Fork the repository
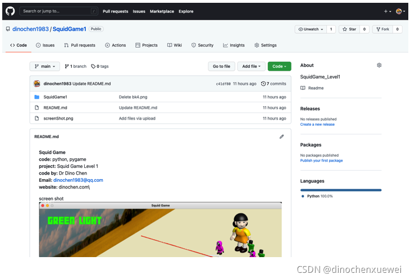The height and width of the screenshot is (279, 410). click(383, 29)
